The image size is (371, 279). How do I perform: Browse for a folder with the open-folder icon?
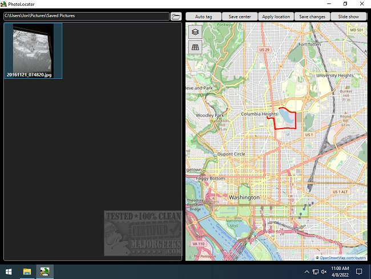[x=176, y=17]
